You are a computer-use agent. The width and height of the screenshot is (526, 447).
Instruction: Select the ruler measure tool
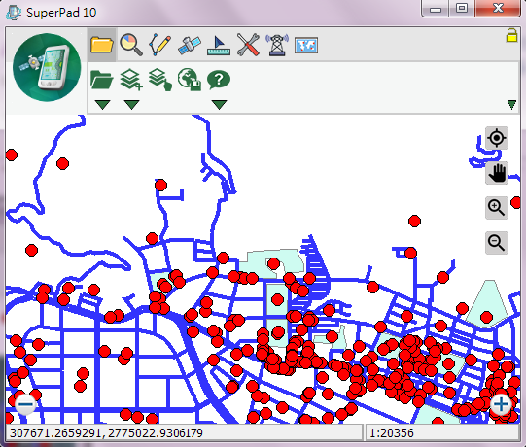(219, 45)
